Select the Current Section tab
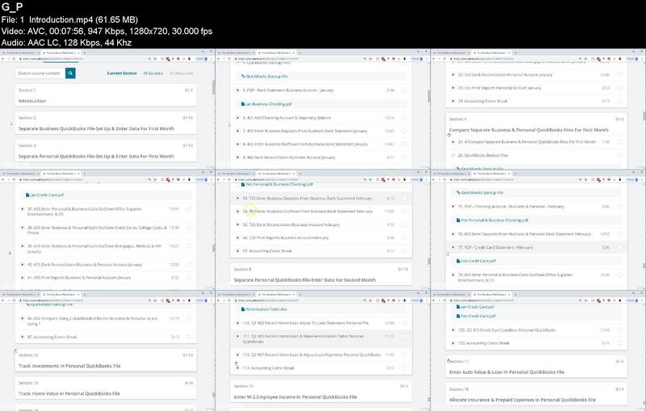The height and width of the screenshot is (411, 646). (122, 73)
